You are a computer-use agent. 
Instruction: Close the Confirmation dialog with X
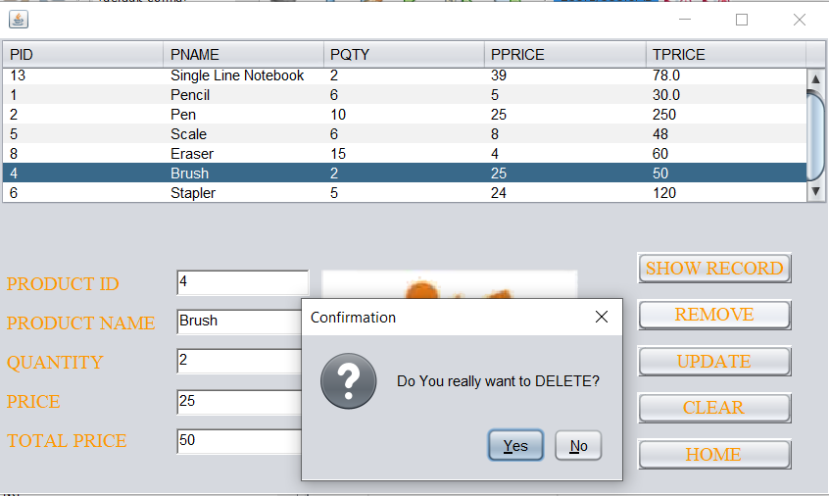(602, 317)
